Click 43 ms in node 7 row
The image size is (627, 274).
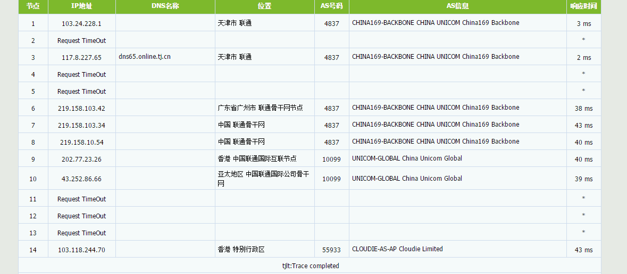(x=584, y=125)
